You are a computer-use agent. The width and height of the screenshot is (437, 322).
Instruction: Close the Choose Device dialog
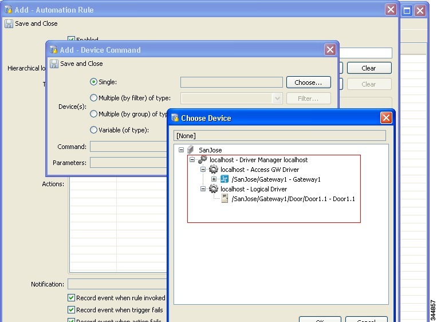tap(386, 118)
